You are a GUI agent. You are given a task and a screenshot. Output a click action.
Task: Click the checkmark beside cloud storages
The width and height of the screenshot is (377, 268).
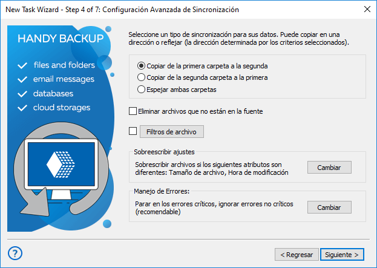pyautogui.click(x=23, y=108)
